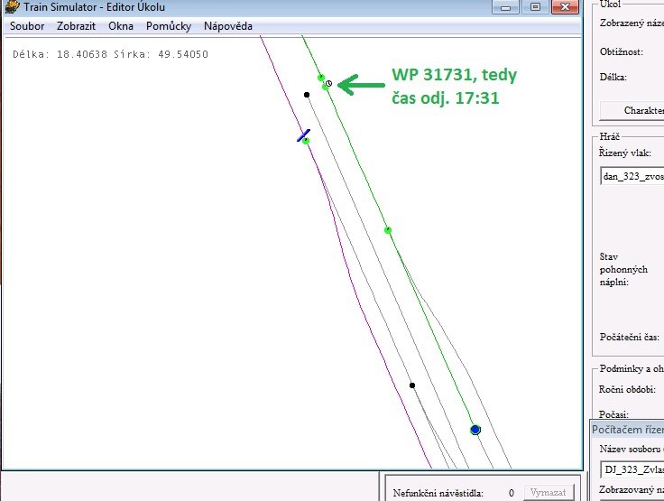
Task: Click the Název souboru field DJ_323
Action: click(632, 469)
